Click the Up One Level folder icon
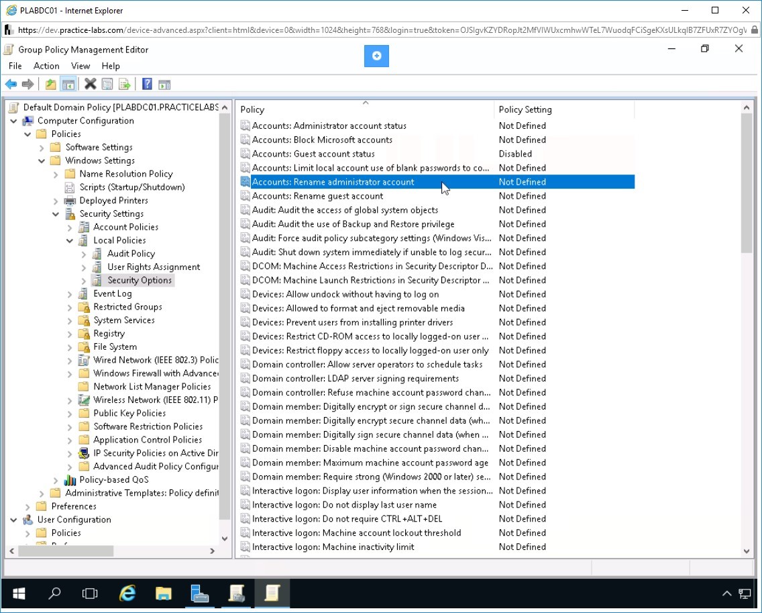 [50, 84]
